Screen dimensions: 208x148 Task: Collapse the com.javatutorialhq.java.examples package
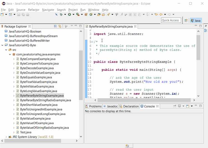(x=10, y=54)
